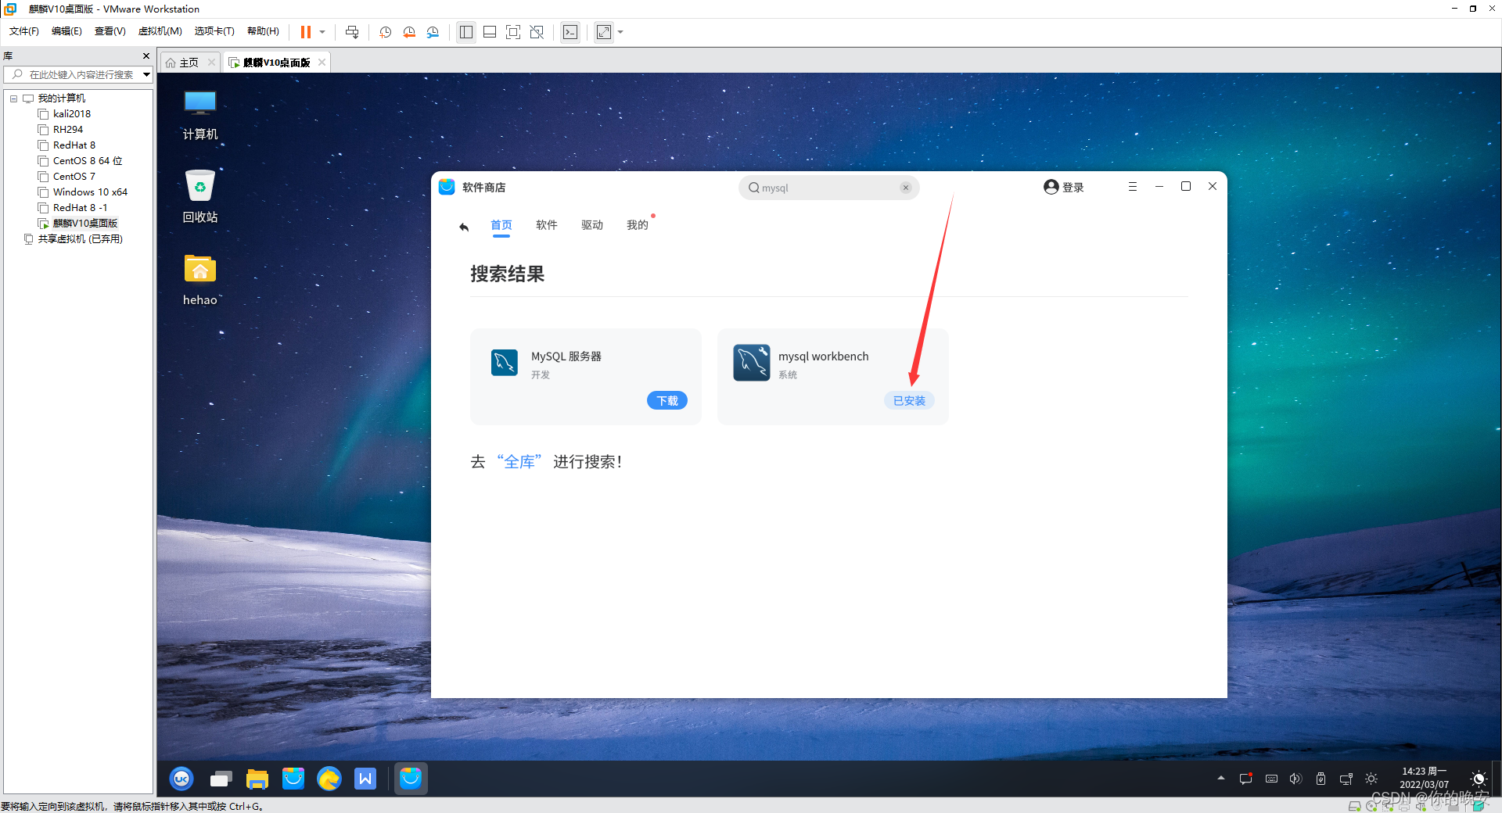
Task: Collapse the 我的计算机 tree node
Action: coord(13,98)
